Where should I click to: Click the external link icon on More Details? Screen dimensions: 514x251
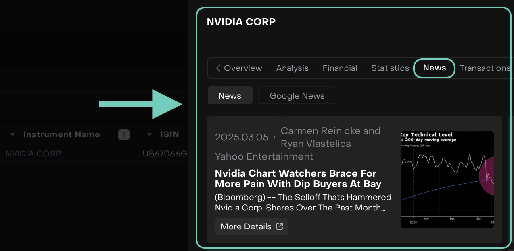(280, 226)
